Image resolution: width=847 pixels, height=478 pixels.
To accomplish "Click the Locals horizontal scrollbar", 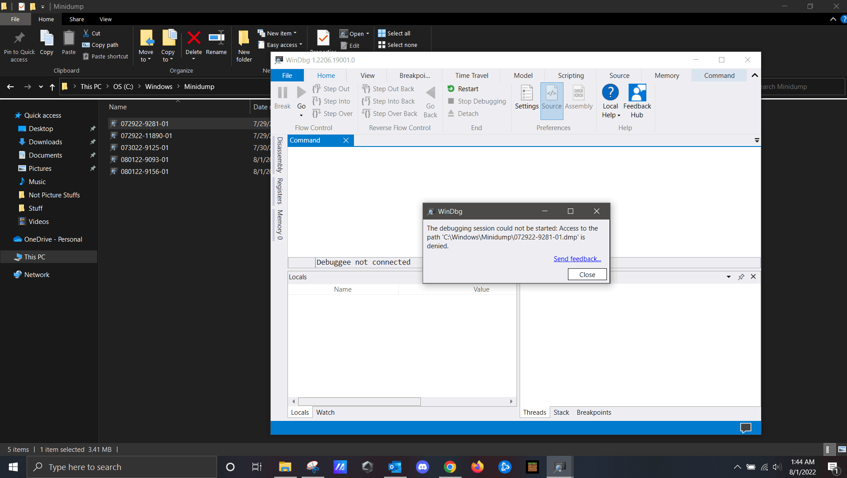I will pyautogui.click(x=359, y=401).
